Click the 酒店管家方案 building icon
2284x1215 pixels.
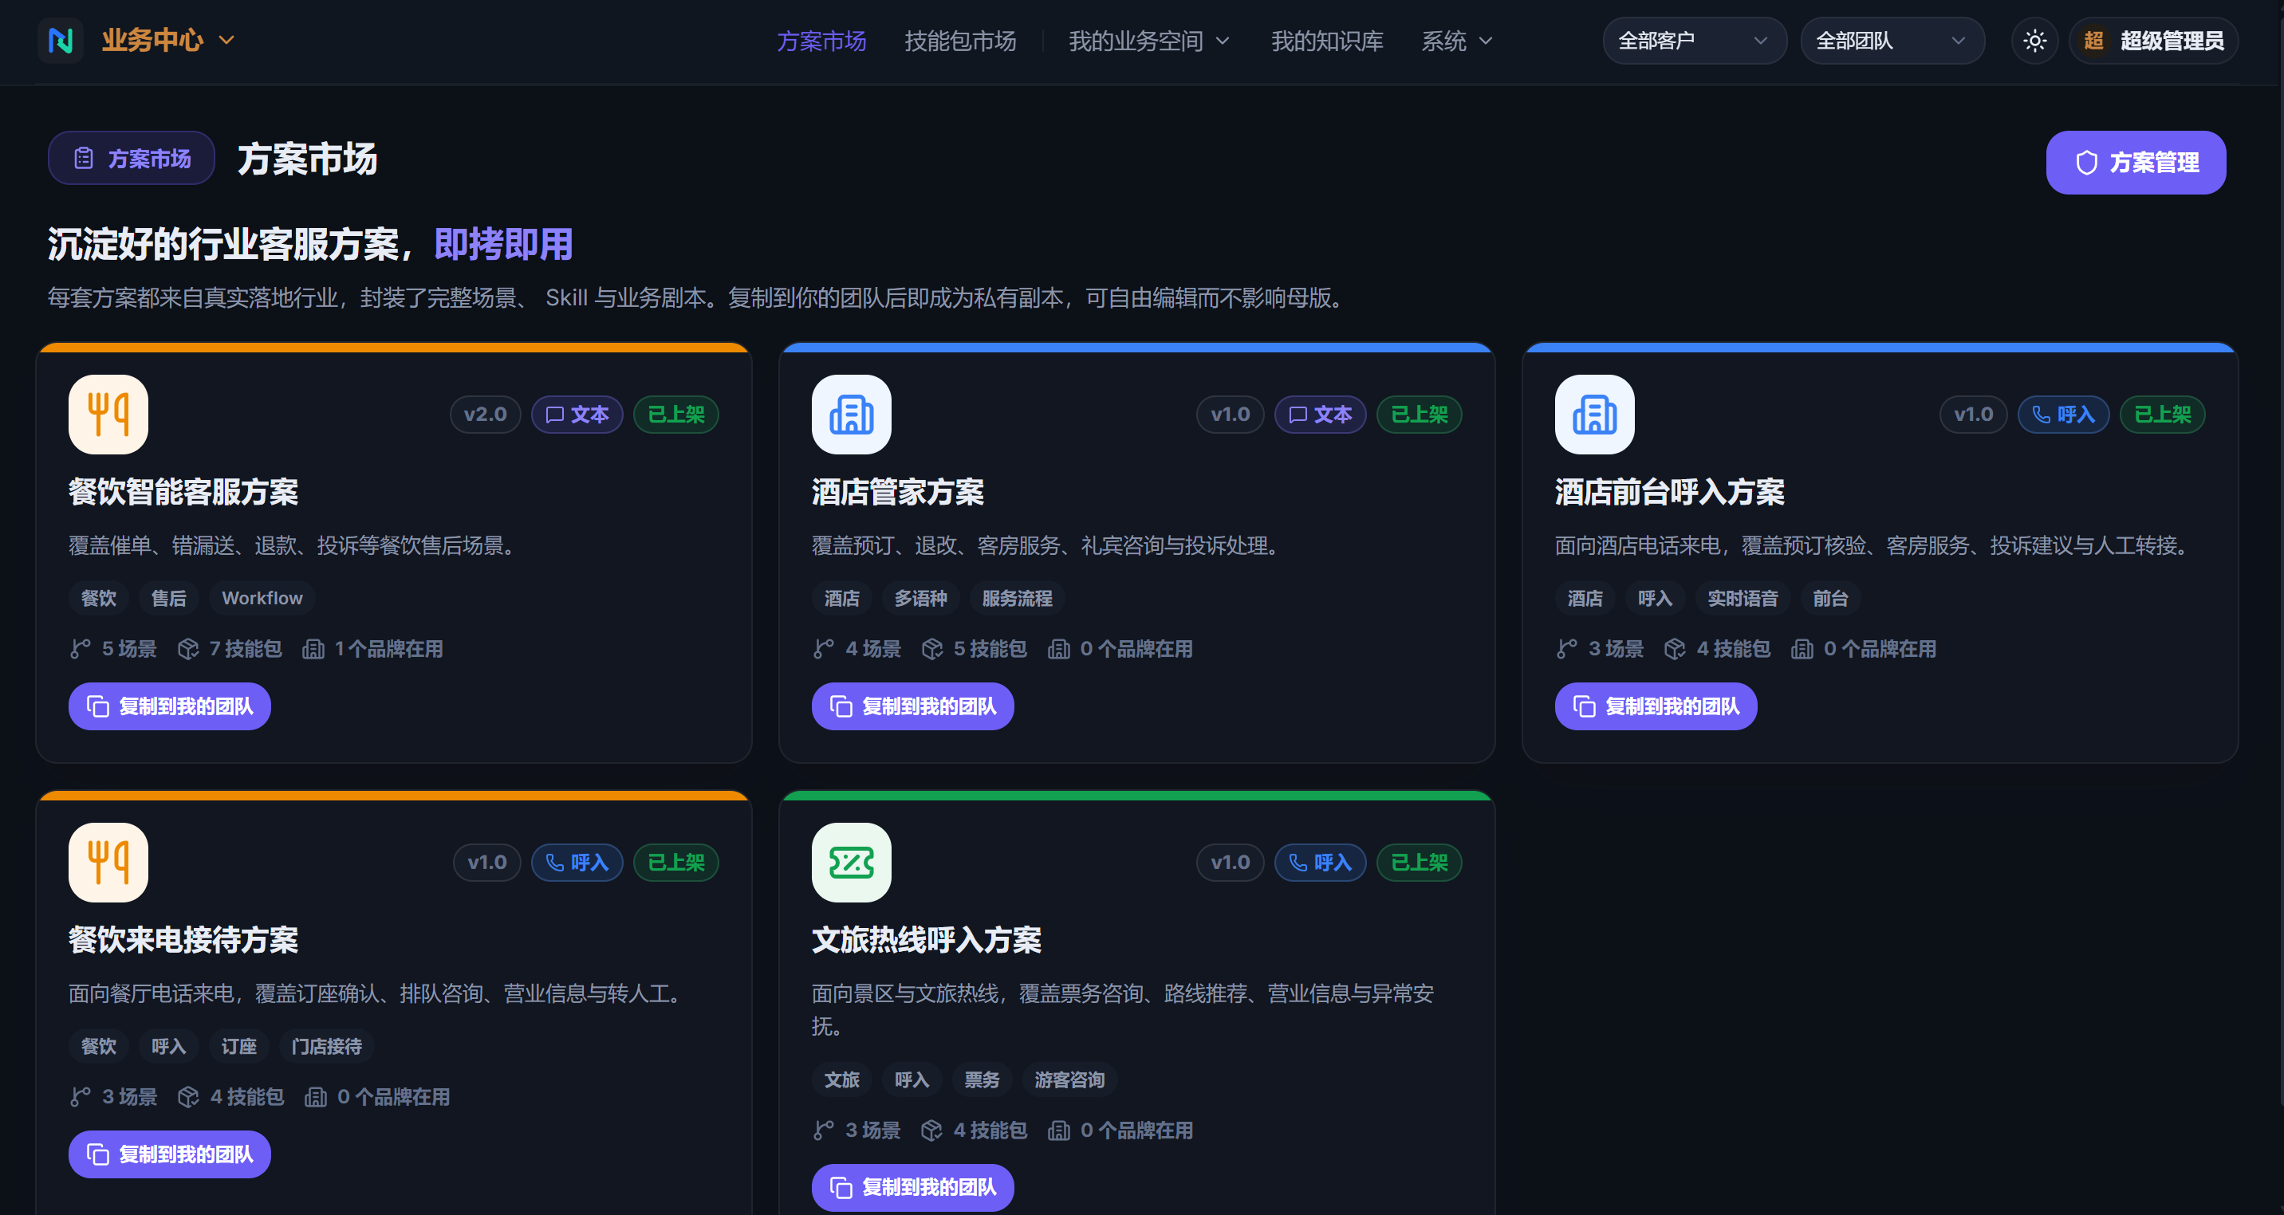[851, 414]
